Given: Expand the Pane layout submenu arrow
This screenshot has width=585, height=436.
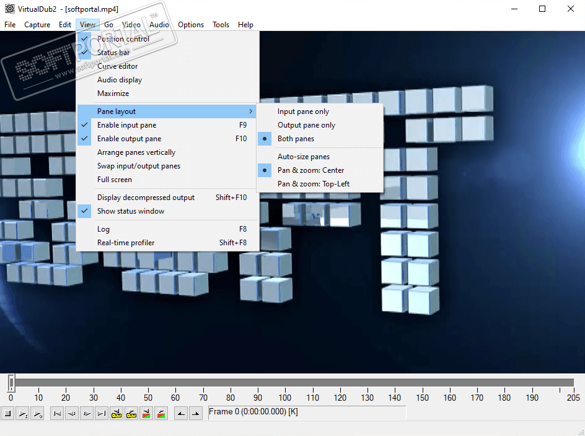Looking at the screenshot, I should [x=251, y=111].
